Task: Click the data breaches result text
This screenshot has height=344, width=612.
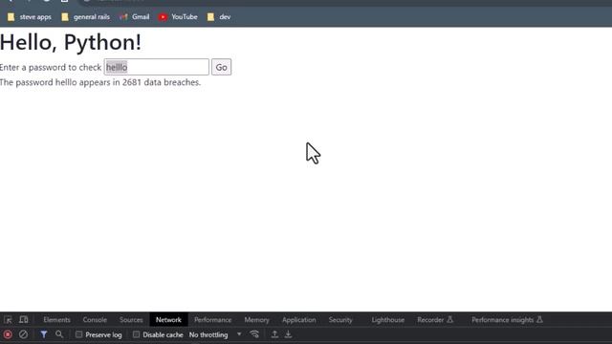Action: [100, 82]
